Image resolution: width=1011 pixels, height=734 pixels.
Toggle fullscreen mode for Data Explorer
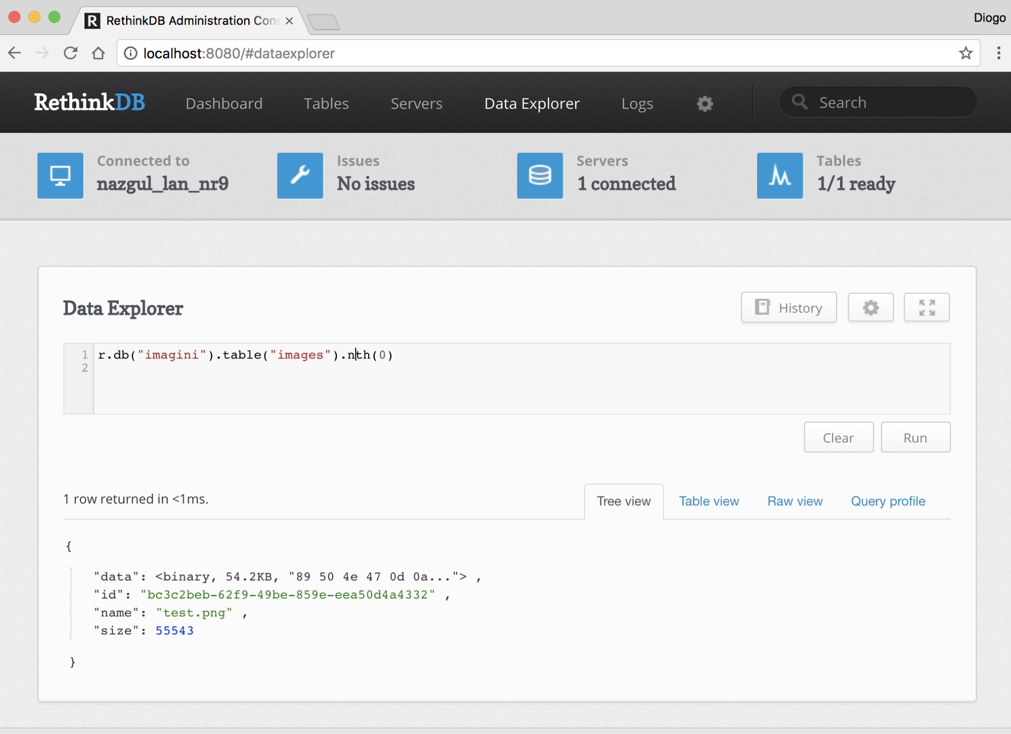click(x=927, y=307)
